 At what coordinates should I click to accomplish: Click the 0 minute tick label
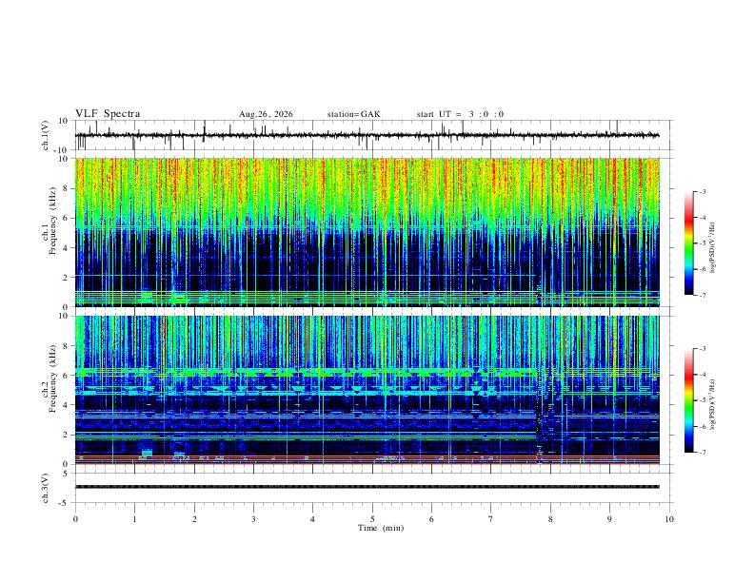(x=75, y=519)
